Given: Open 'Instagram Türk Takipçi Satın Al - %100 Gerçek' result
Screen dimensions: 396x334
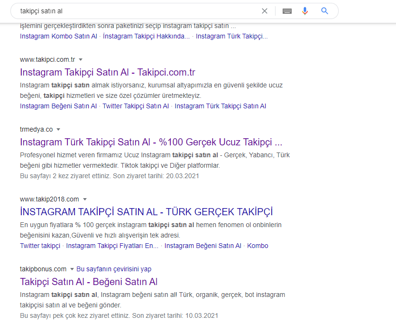Looking at the screenshot, I should click(151, 142).
